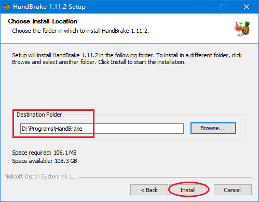Click the divider line beside the Nullsoft label
Viewport: 259px width, 202px height.
pyautogui.click(x=166, y=177)
